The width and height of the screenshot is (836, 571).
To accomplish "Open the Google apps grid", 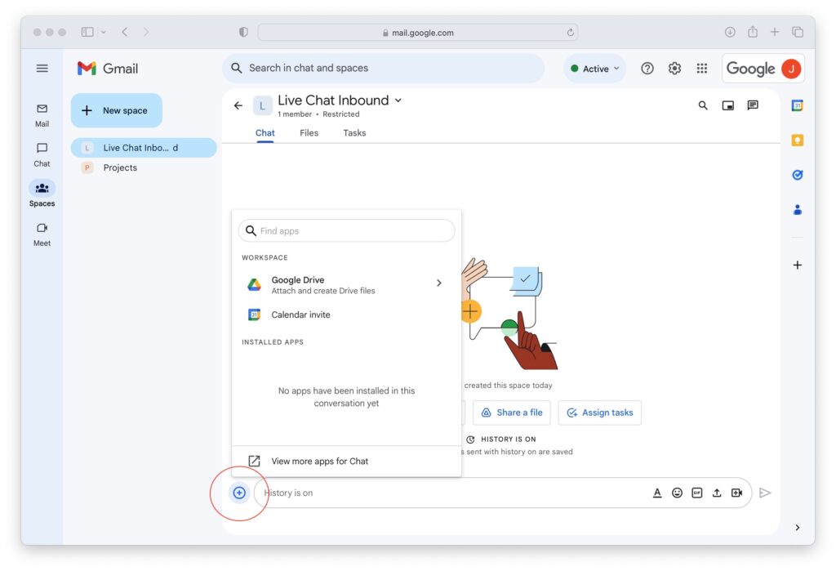I will (x=701, y=69).
